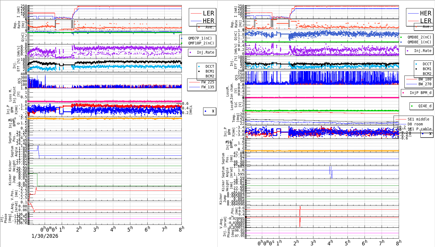Select BCM1 legend entry in the left plot

(x=210, y=71)
